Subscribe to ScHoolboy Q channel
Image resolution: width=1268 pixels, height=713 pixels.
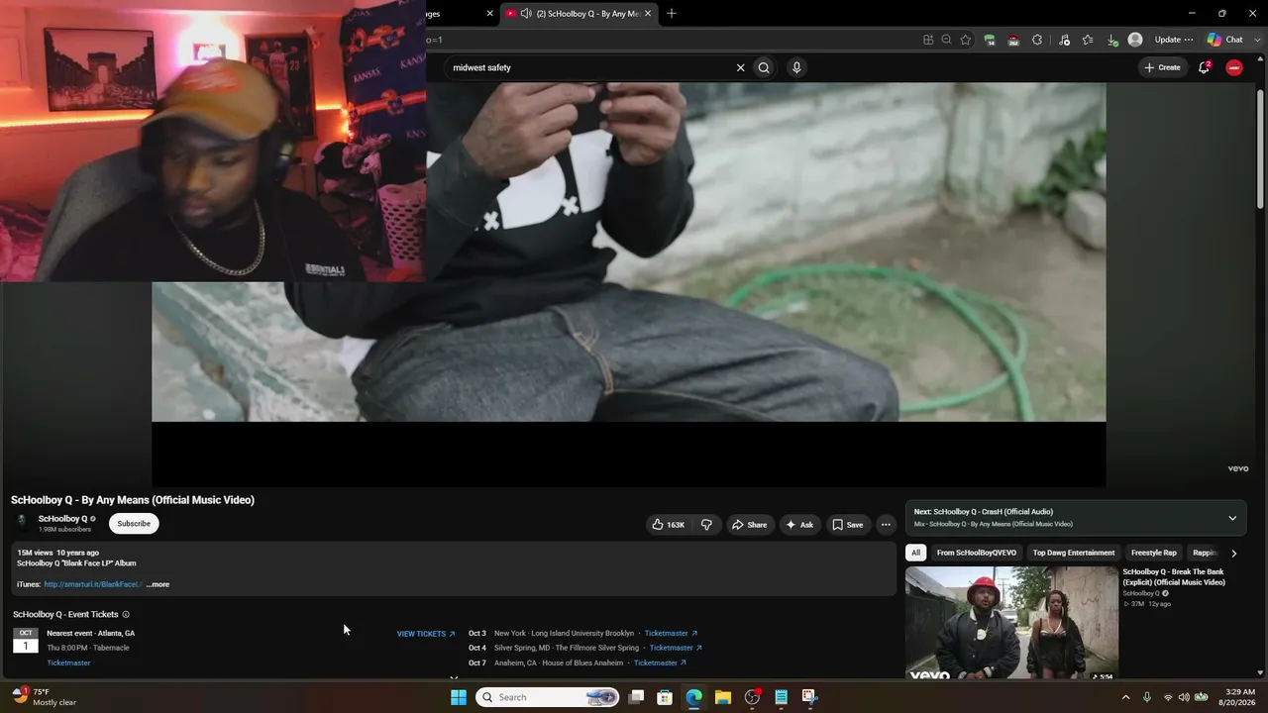click(134, 524)
